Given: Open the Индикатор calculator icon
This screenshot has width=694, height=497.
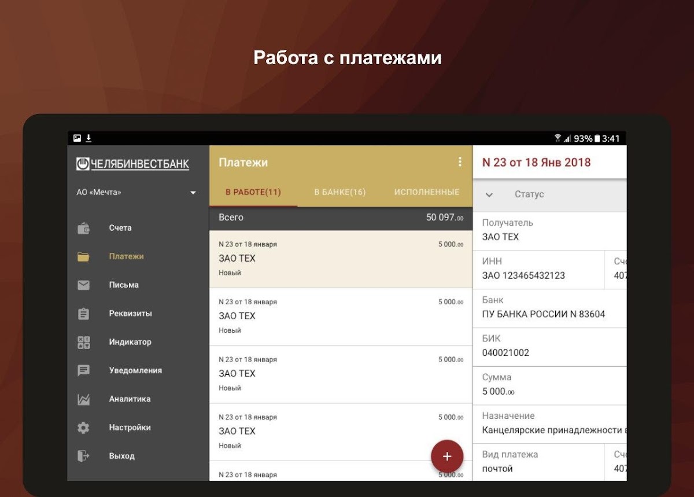Looking at the screenshot, I should 84,342.
